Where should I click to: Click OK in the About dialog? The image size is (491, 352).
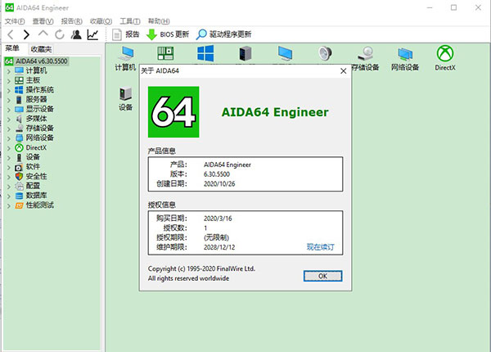tap(322, 276)
